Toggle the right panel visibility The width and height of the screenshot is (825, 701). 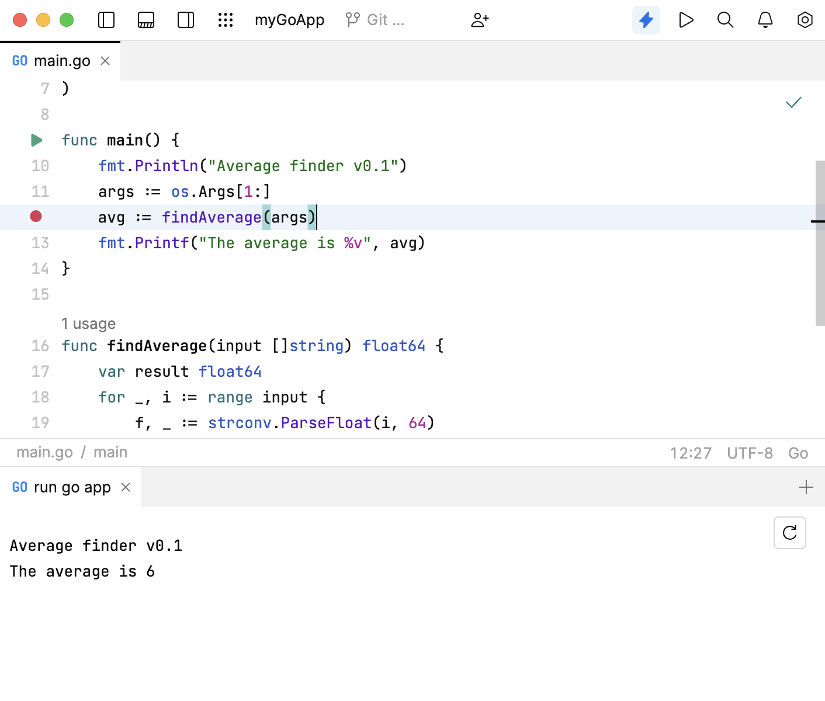pos(185,19)
